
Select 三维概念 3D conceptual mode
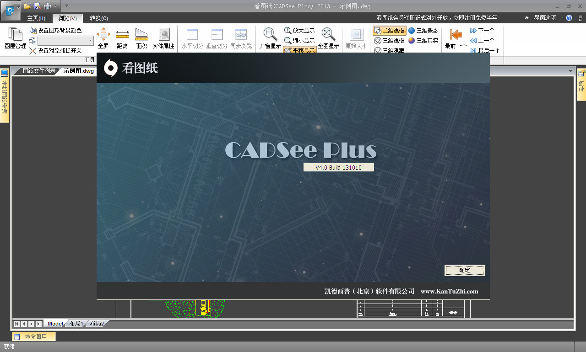click(423, 31)
